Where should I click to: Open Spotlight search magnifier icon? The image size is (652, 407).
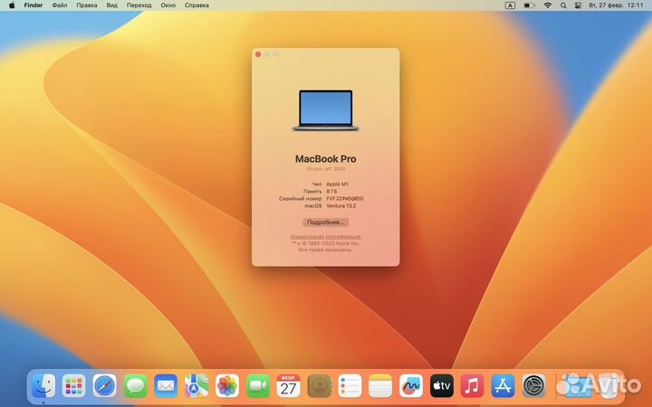[x=563, y=5]
